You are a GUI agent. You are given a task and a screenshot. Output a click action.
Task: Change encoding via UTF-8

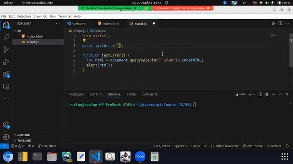[x=195, y=146]
